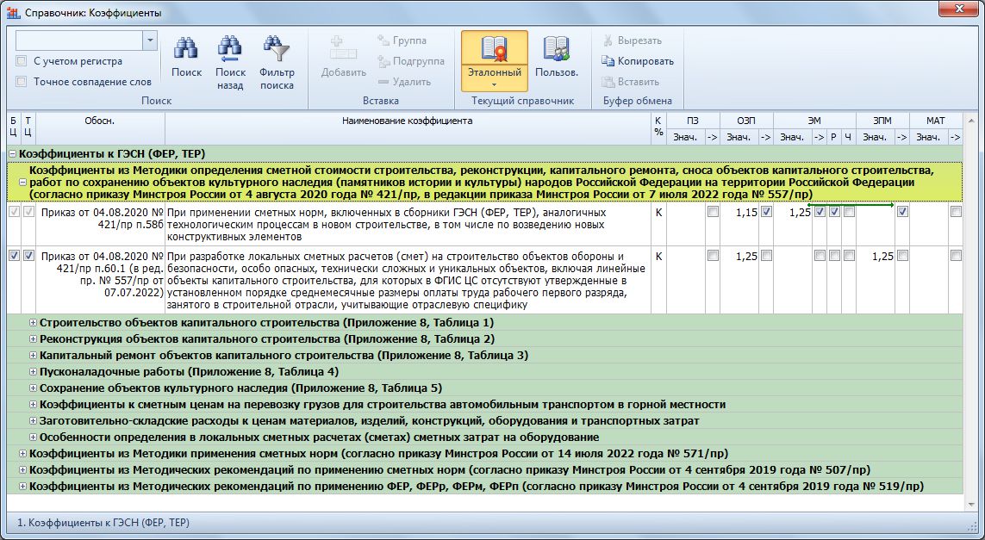
Task: Open the Фильтр поиска funnel tool
Action: (x=277, y=49)
